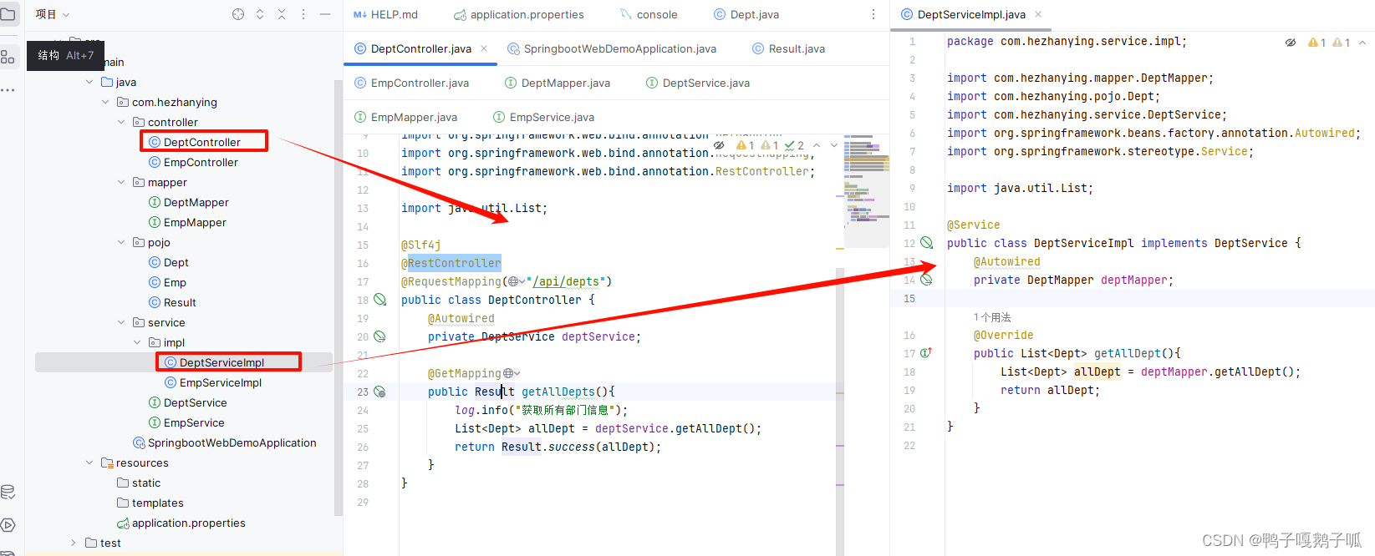Viewport: 1375px width, 556px height.
Task: Open the Project view dropdown
Action: pyautogui.click(x=53, y=14)
